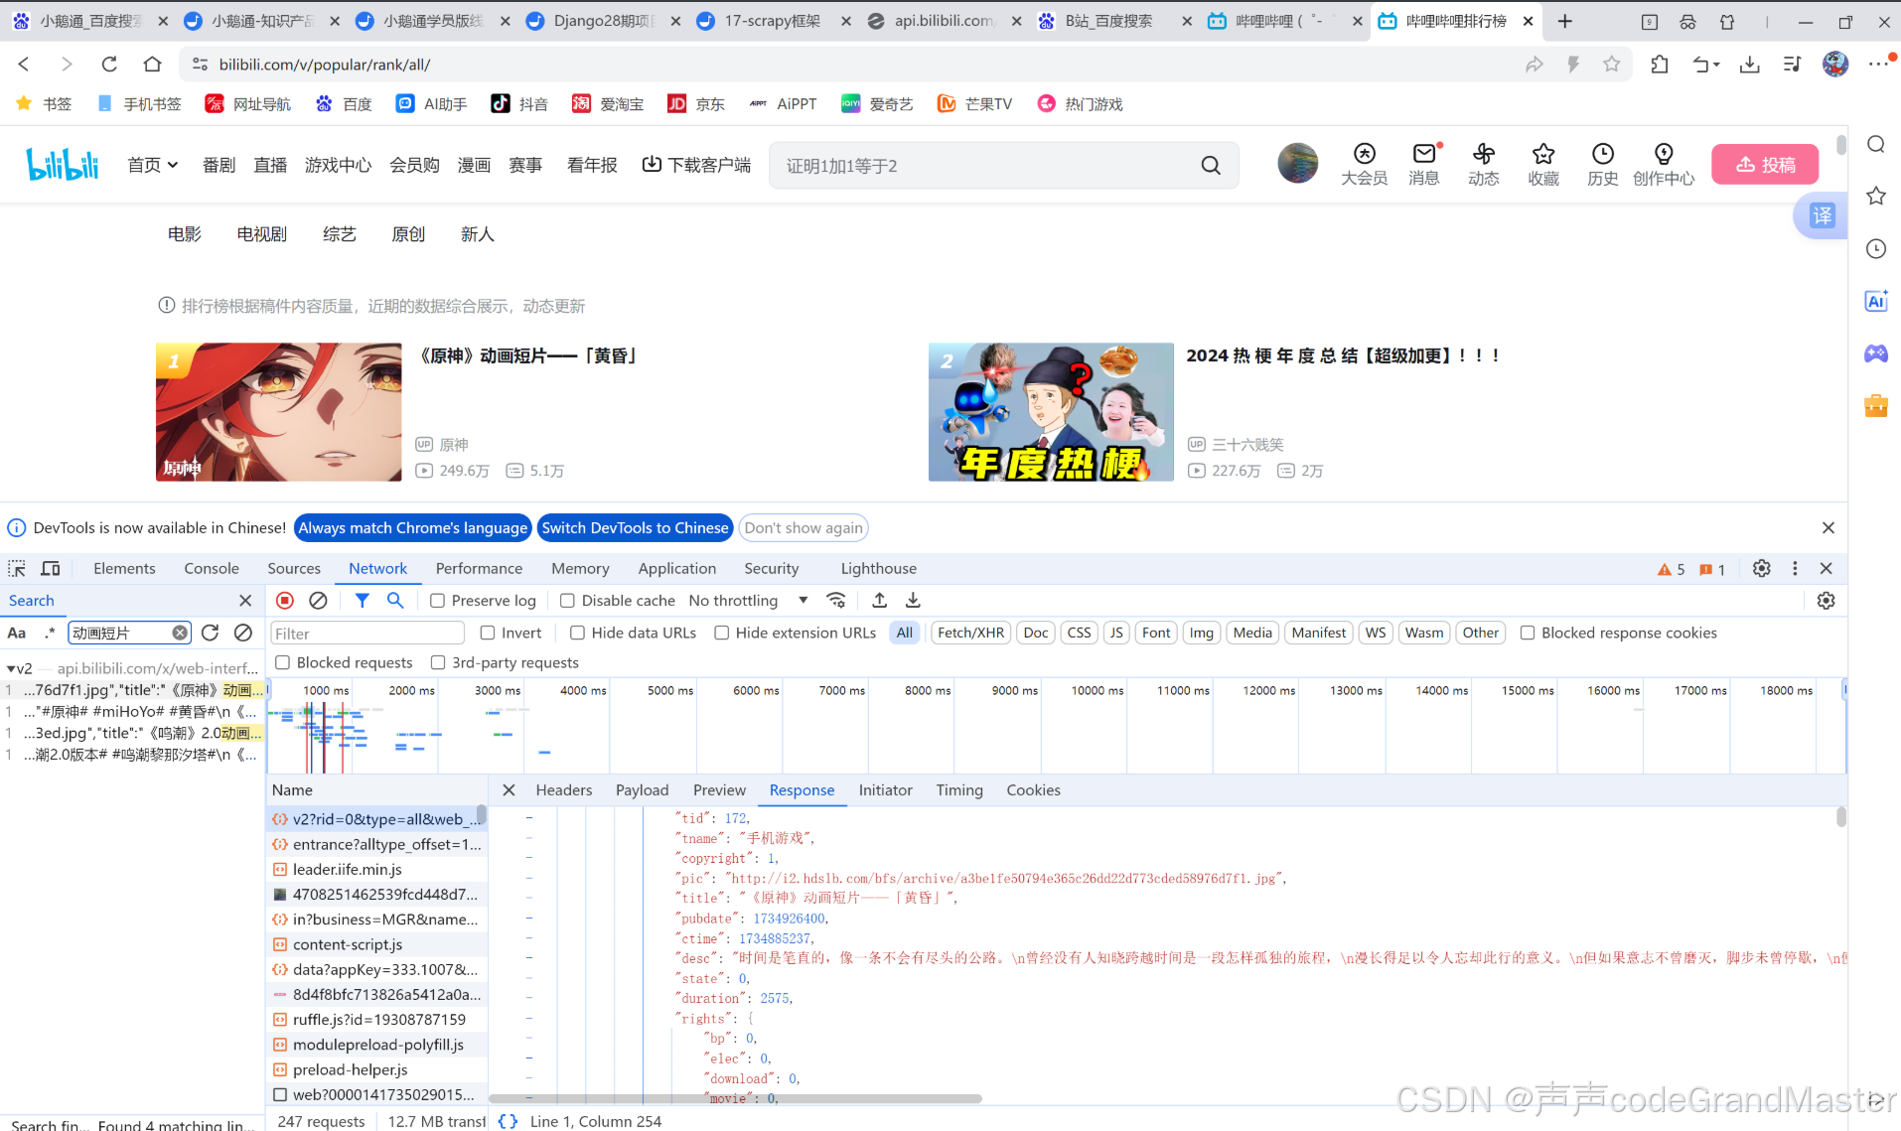Open the Timing tab of request

pos(959,790)
